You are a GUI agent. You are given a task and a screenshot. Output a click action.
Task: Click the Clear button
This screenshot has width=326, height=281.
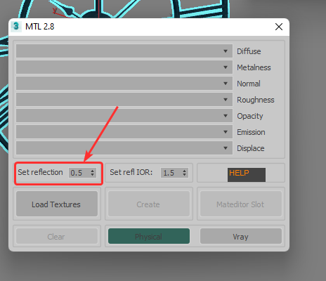(57, 236)
